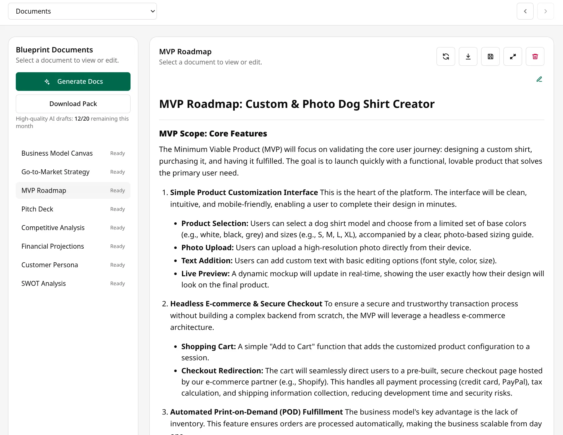
Task: Download the current document
Action: (x=468, y=56)
